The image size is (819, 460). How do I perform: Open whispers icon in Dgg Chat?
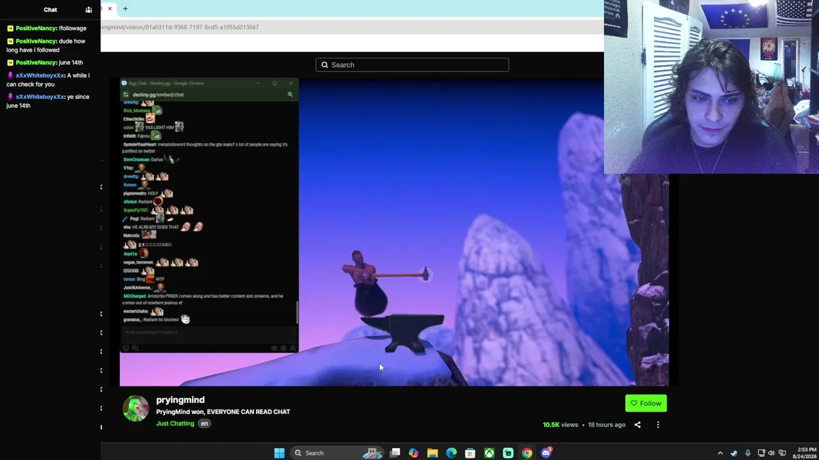(x=135, y=348)
